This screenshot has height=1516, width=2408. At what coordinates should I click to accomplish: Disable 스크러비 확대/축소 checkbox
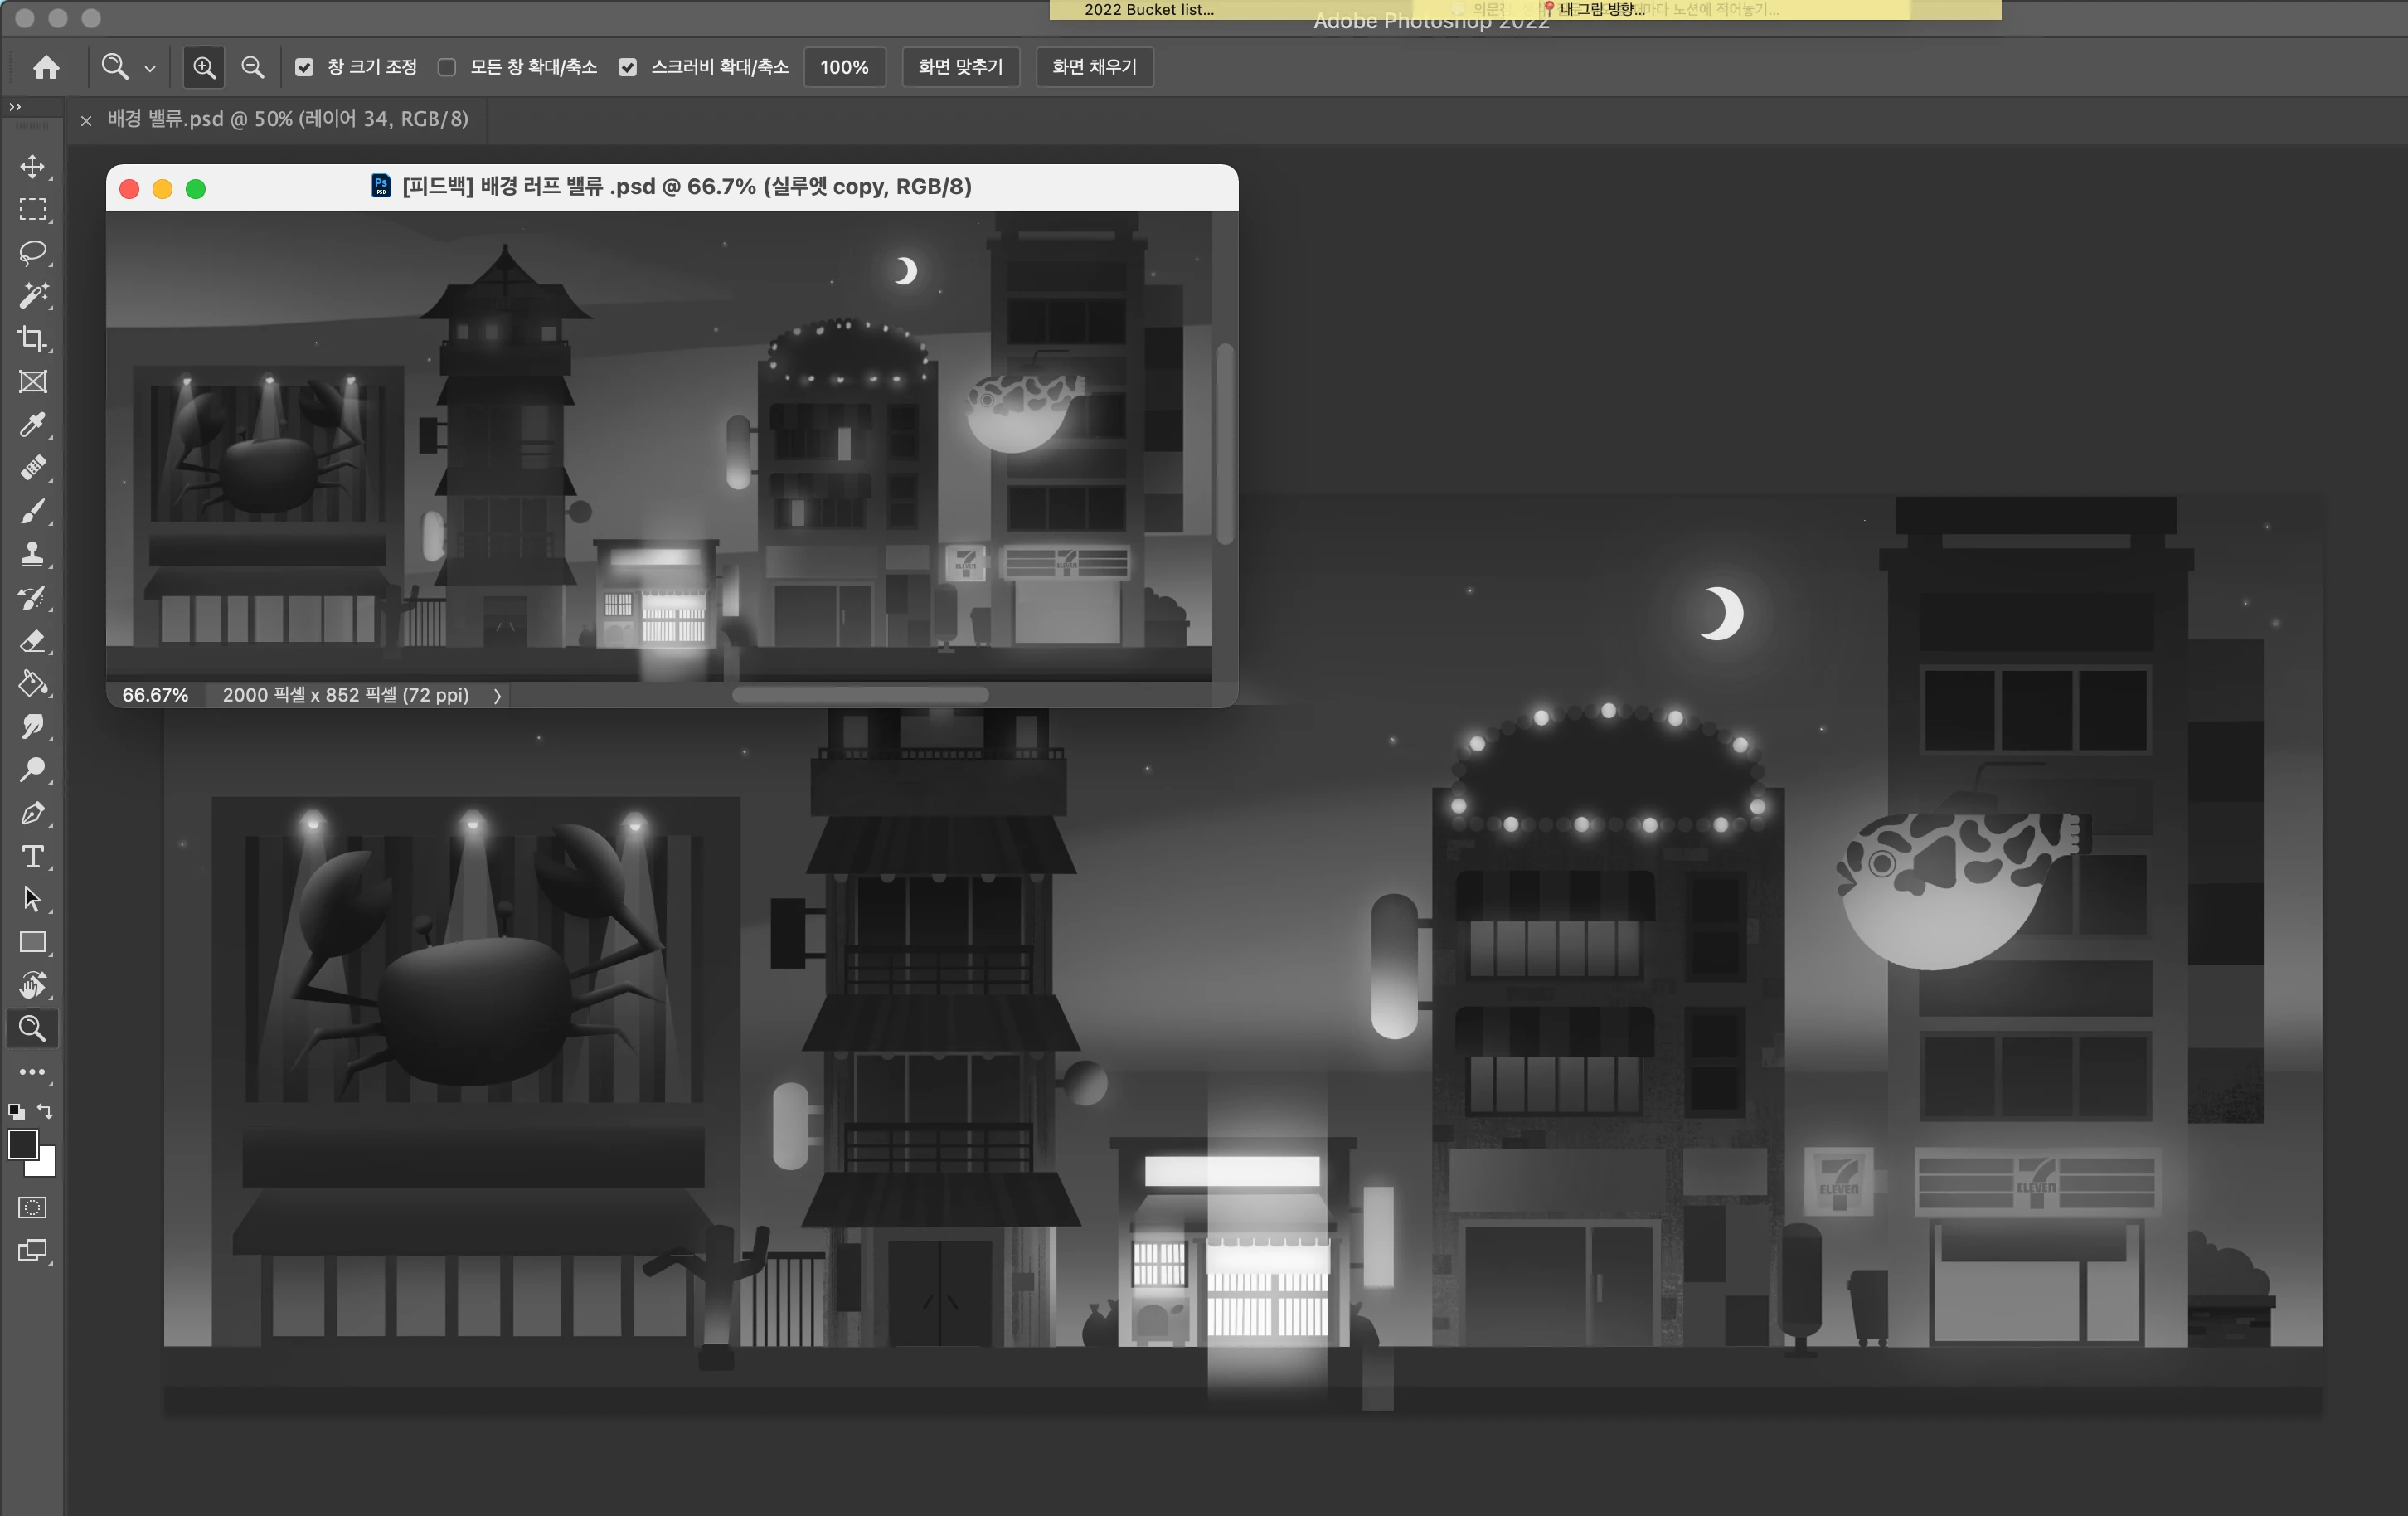[627, 67]
